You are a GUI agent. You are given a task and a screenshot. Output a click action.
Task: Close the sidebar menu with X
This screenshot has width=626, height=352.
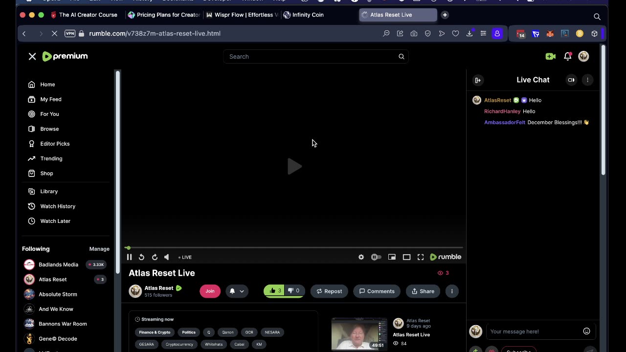(x=32, y=56)
